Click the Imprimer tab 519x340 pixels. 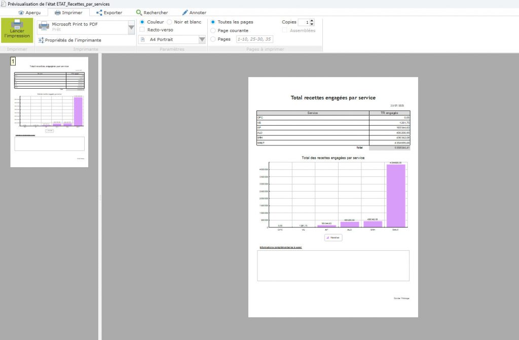[68, 13]
